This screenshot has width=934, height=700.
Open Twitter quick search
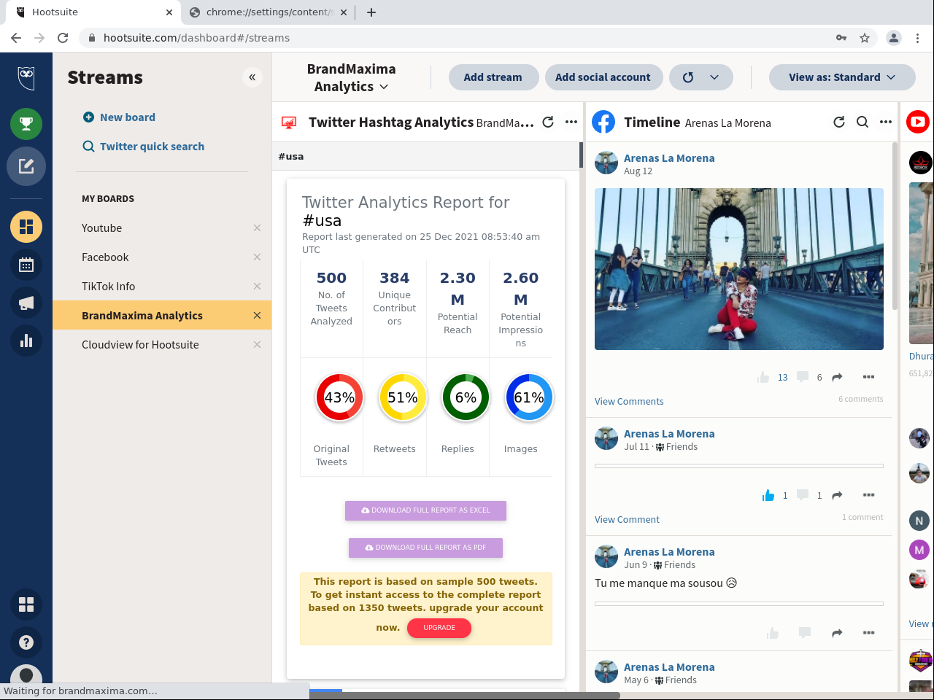click(x=144, y=147)
